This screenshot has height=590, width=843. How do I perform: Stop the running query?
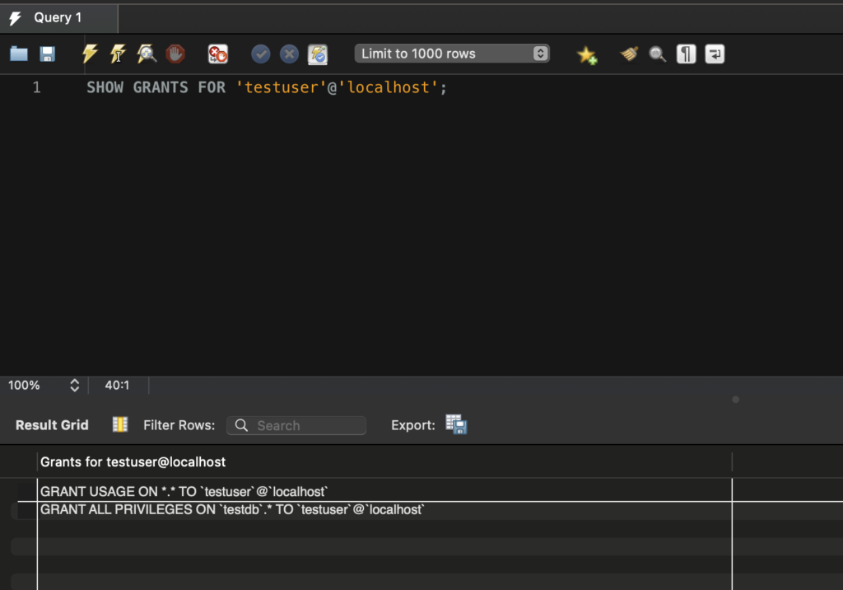point(175,54)
